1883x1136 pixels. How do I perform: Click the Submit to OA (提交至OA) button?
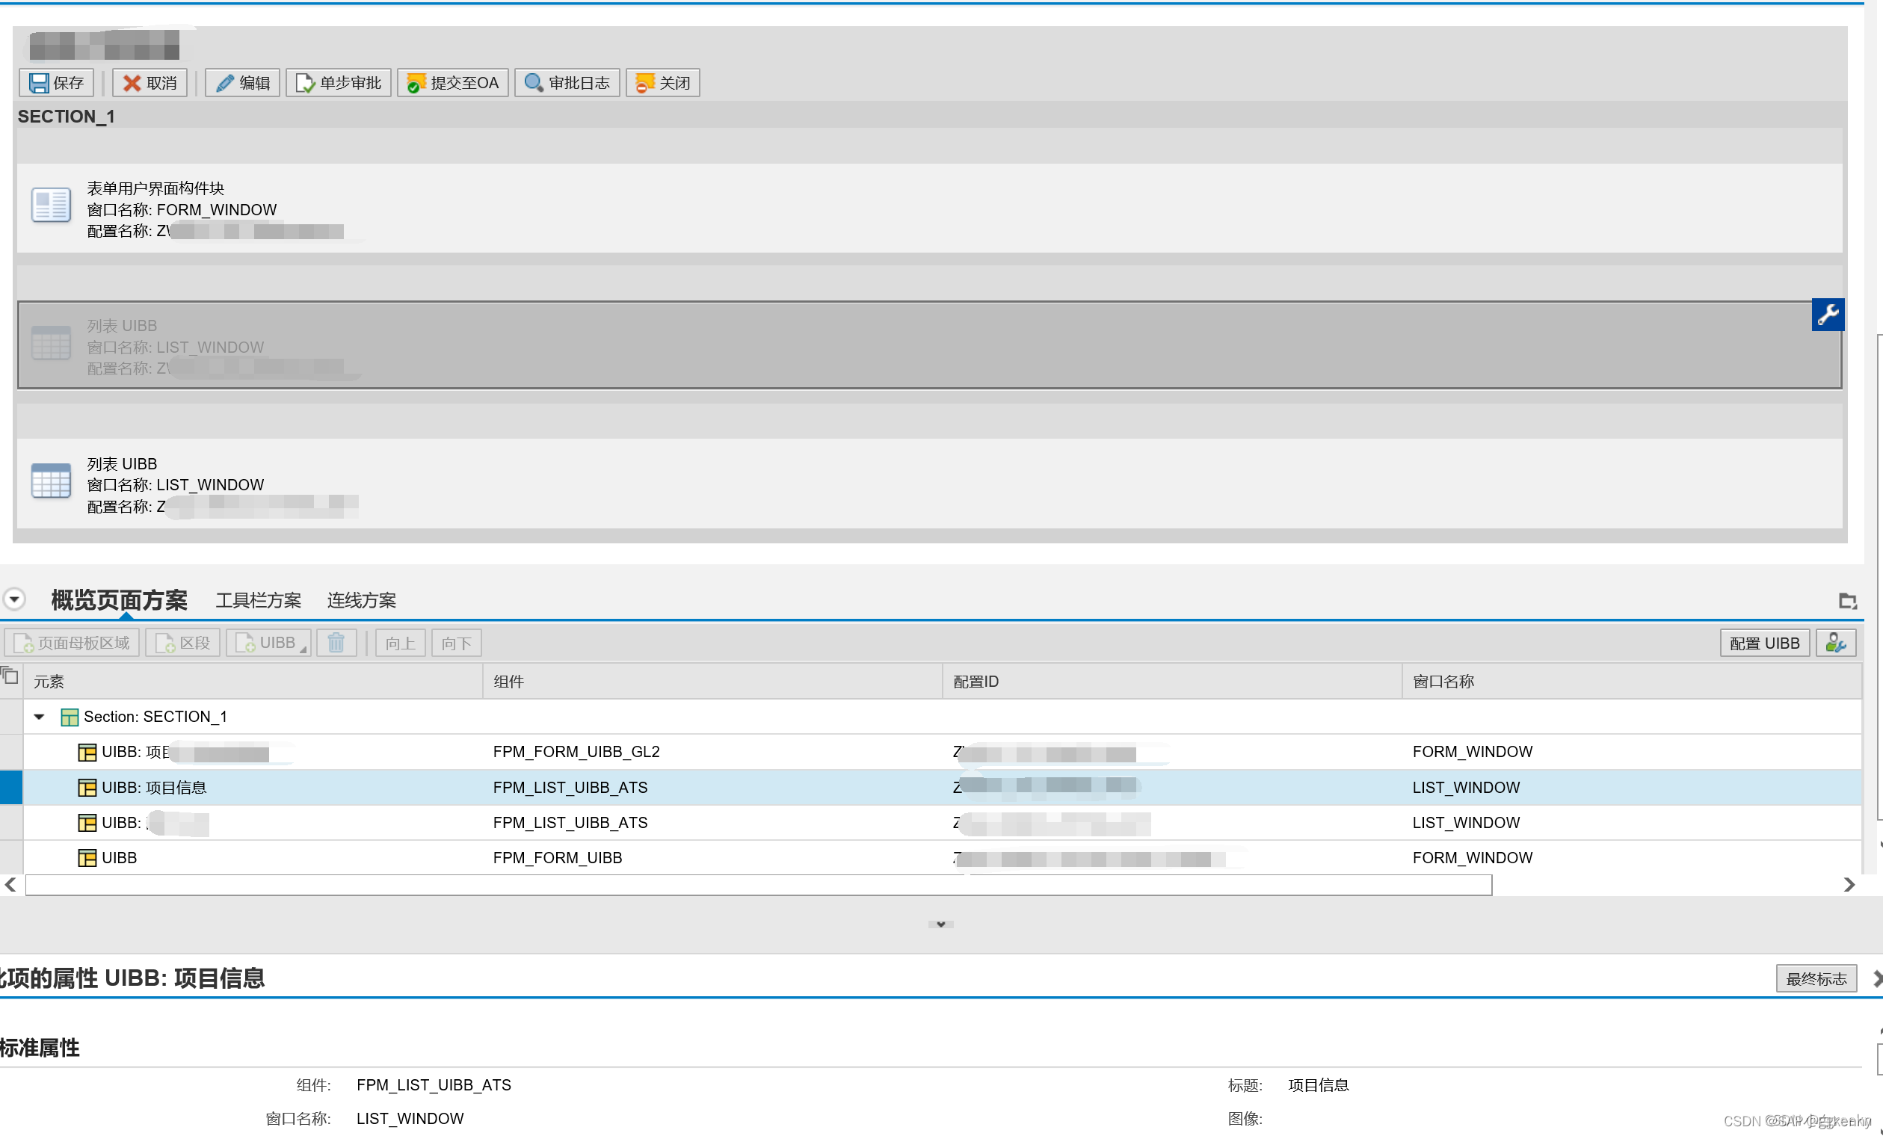click(x=453, y=82)
